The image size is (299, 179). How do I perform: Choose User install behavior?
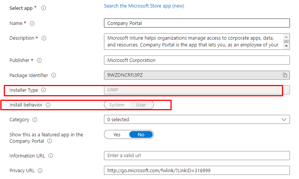pos(141,105)
